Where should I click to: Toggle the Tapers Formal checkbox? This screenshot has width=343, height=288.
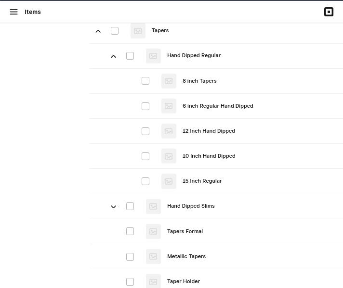coord(130,231)
